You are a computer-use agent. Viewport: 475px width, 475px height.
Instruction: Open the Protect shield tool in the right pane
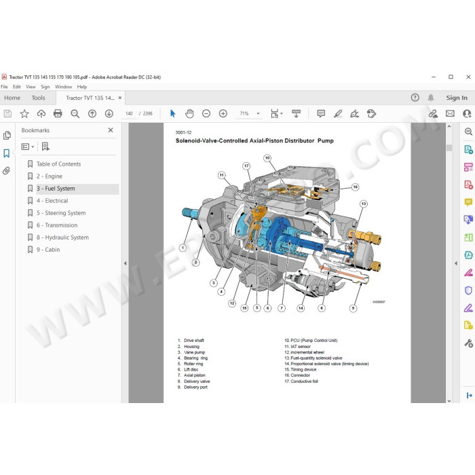468,290
